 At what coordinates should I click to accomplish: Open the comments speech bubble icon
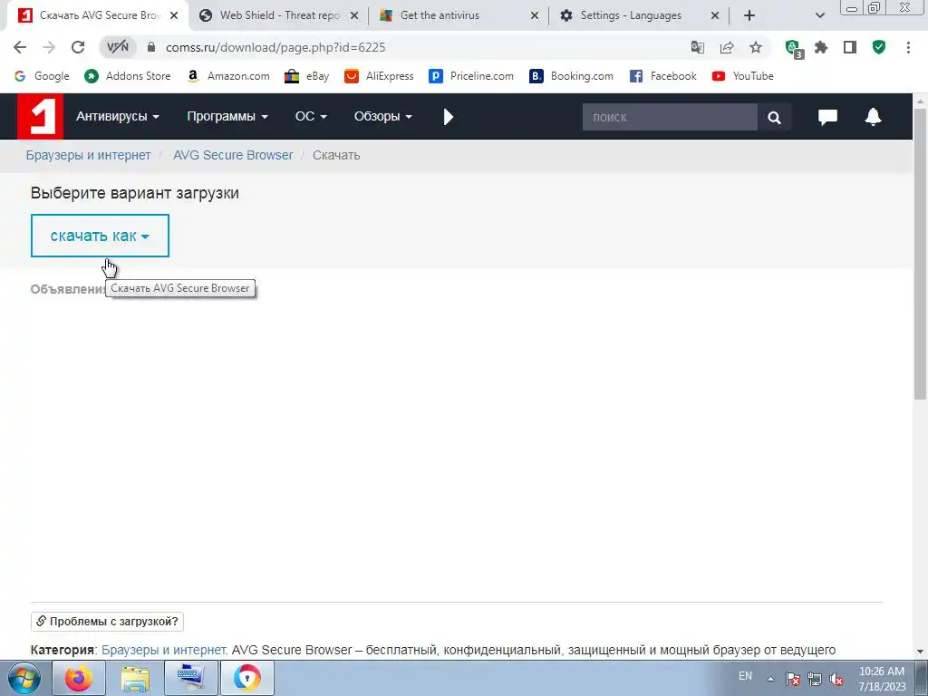pyautogui.click(x=827, y=117)
